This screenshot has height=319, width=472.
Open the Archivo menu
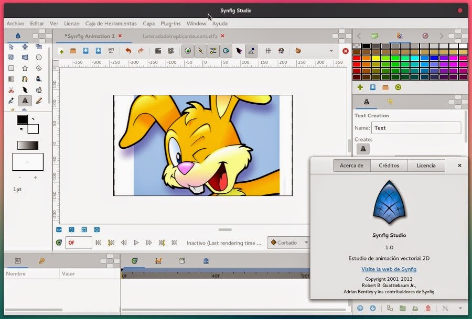[15, 24]
